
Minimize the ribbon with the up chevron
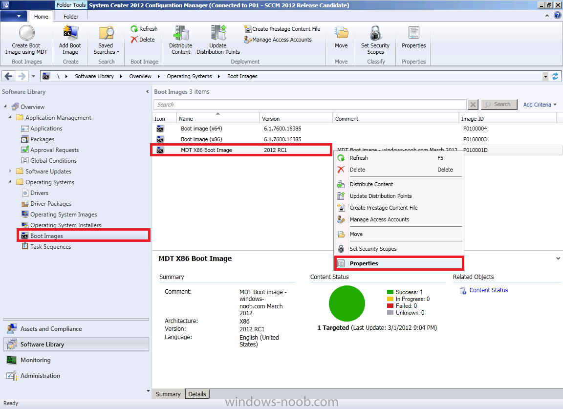[547, 16]
